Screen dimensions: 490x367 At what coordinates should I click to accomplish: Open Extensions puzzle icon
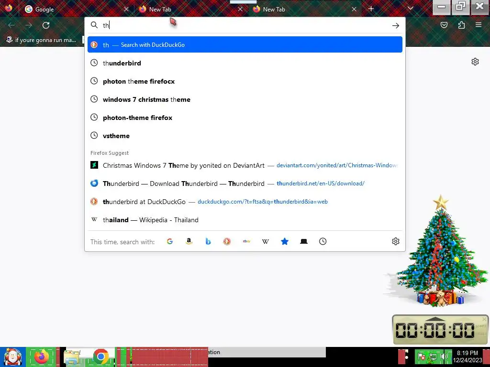pos(461,25)
